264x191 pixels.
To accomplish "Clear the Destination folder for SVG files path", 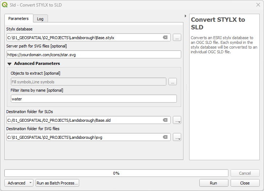I will click(165, 137).
